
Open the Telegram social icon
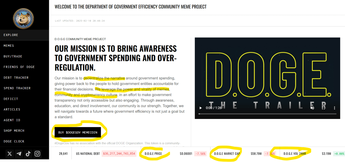tap(19, 154)
